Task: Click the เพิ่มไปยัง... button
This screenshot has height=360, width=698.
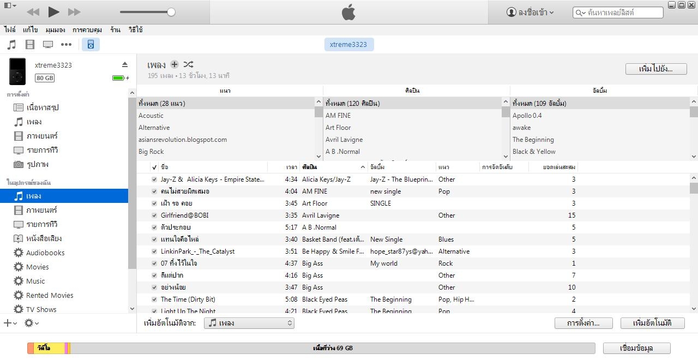Action: click(x=656, y=69)
